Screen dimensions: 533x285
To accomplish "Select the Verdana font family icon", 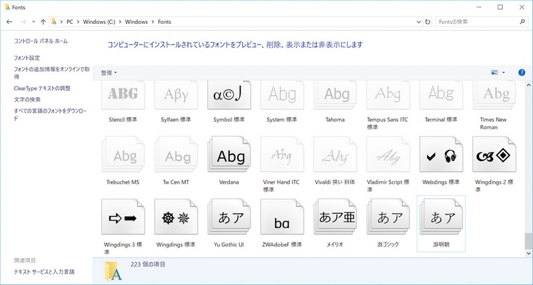I will [229, 154].
